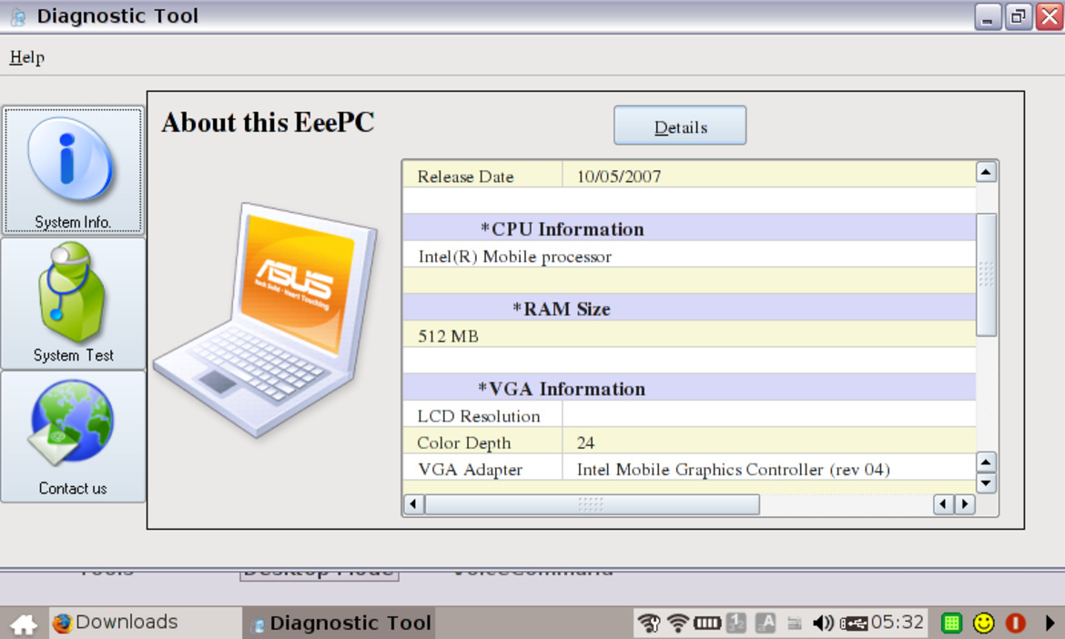The image size is (1065, 639).
Task: Switch to the Downloads taskbar window
Action: pos(145,622)
